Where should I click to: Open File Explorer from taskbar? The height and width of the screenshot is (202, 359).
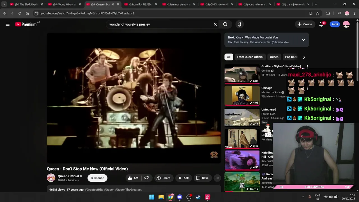[161, 197]
